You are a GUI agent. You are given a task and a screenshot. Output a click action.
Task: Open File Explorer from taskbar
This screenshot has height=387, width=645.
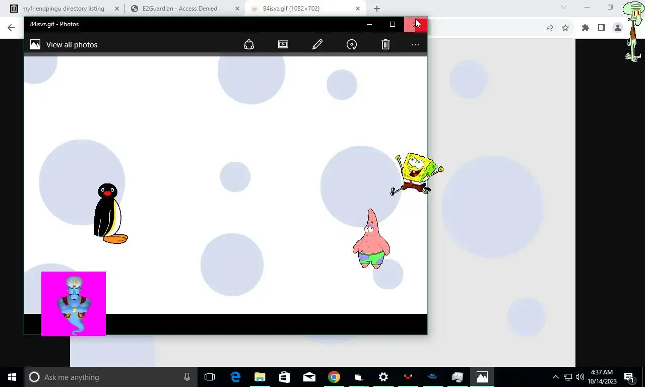(x=260, y=377)
